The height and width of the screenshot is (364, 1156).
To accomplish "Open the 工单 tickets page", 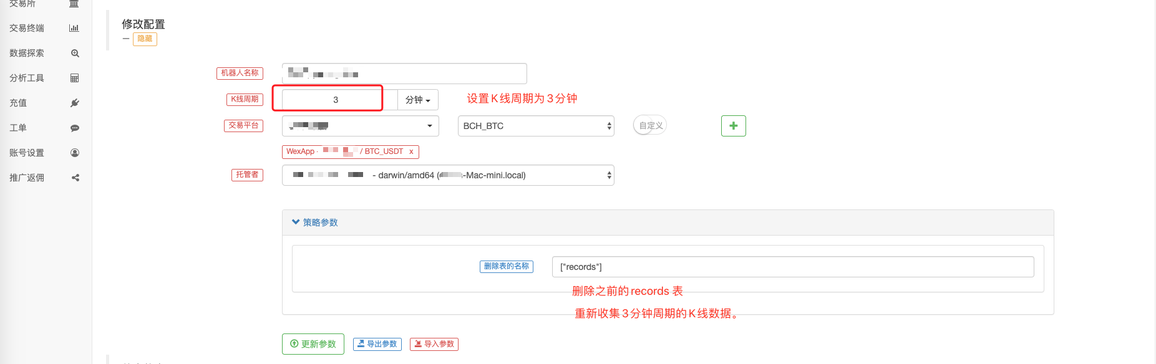I will pos(18,128).
